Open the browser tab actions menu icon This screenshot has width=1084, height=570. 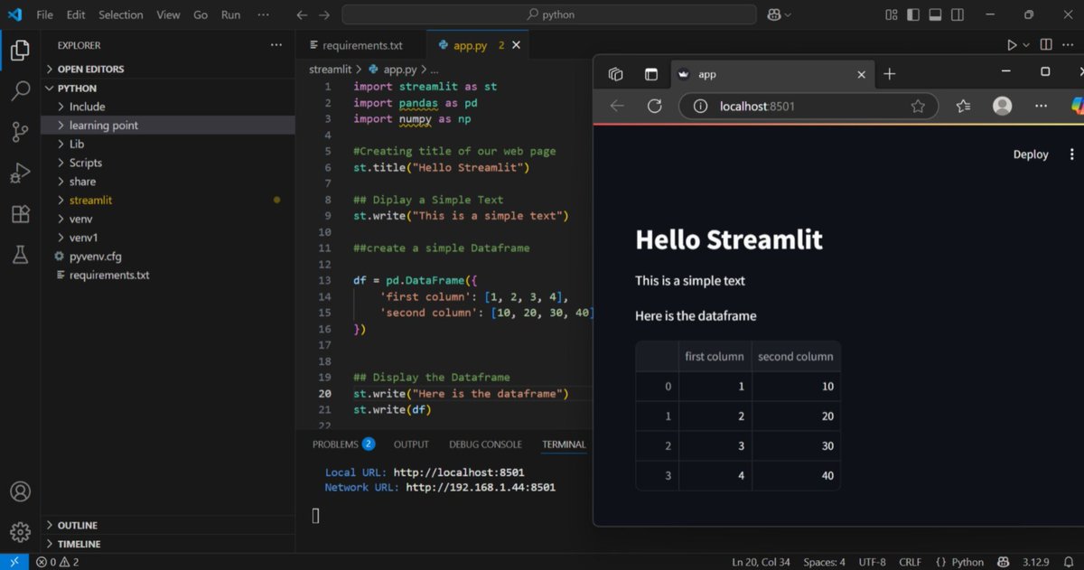pyautogui.click(x=650, y=74)
